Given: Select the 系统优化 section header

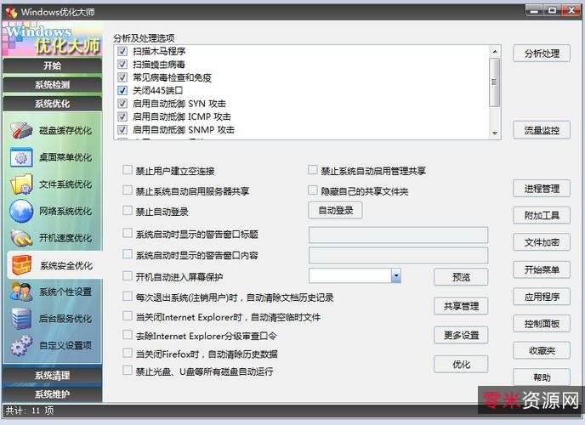Looking at the screenshot, I should 52,104.
